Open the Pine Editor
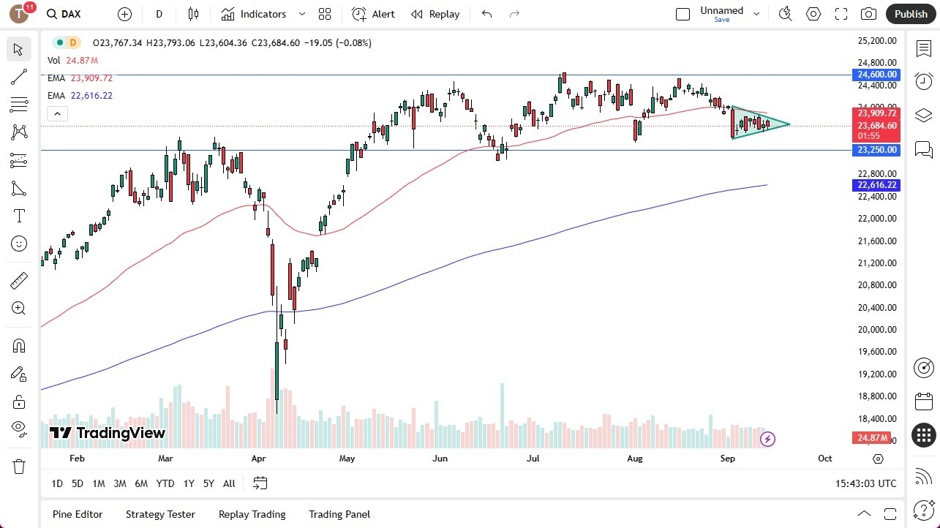This screenshot has width=940, height=528. point(77,514)
